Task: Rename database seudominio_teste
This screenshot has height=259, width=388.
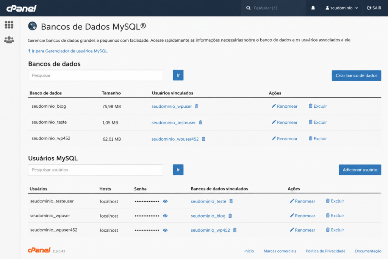Action: [x=285, y=122]
